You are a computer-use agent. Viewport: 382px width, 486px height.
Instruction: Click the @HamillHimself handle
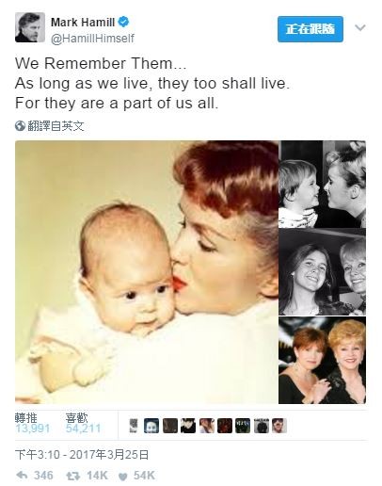(92, 39)
